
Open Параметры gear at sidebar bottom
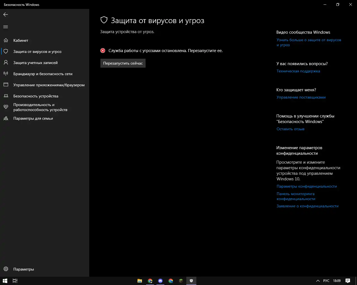(x=6, y=269)
